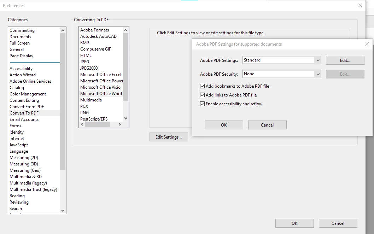374x234 pixels.
Task: Click down arrow of Categories scrollbar
Action: [63, 211]
